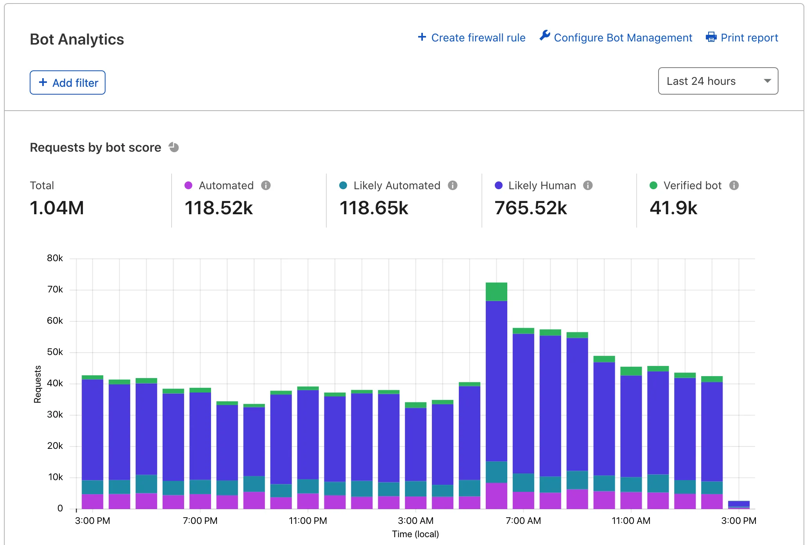Screen dimensions: 809x545
Task: Click the printer icon next to Print report
Action: (x=711, y=37)
